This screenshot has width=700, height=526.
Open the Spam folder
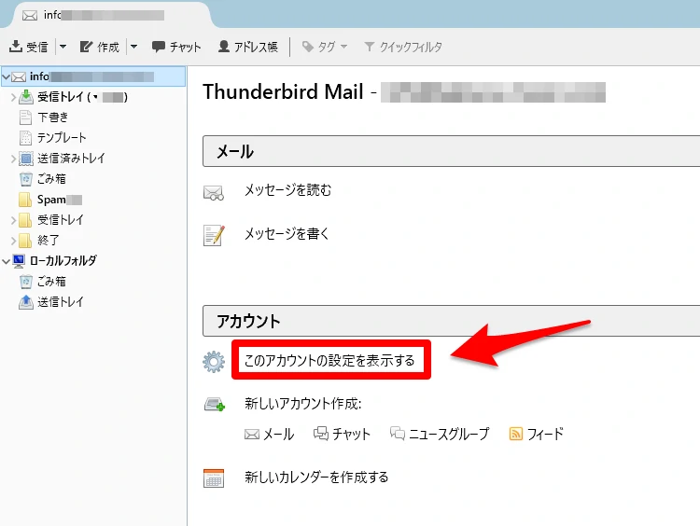[51, 200]
